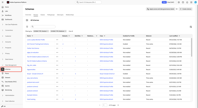Open Class column header dropdown
The width and height of the screenshot is (198, 108).
[105, 36]
